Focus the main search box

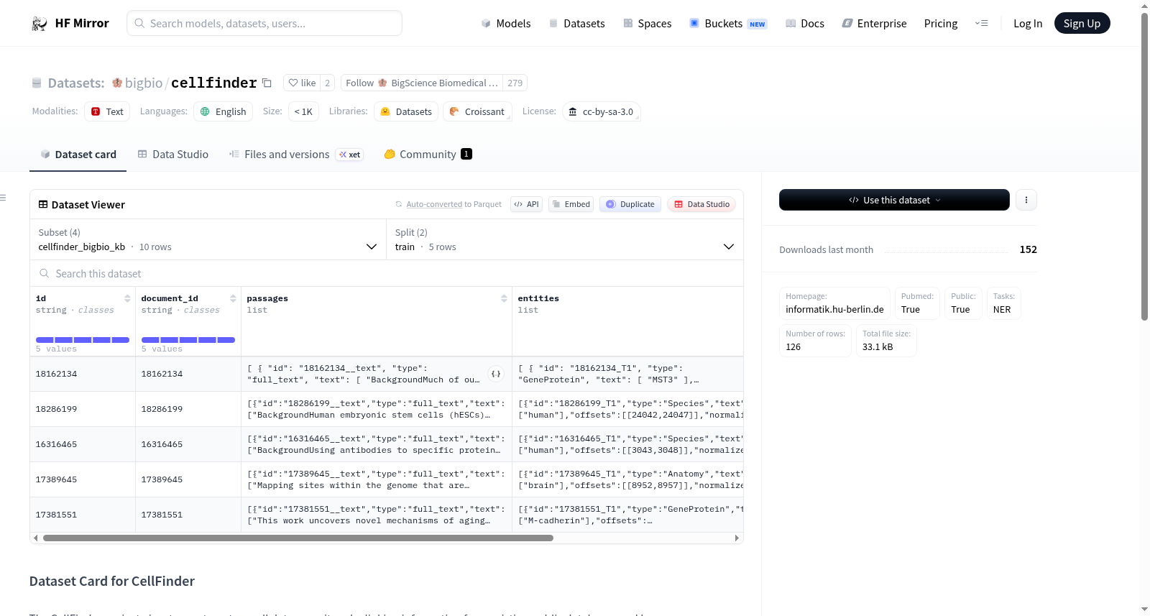[x=264, y=23]
